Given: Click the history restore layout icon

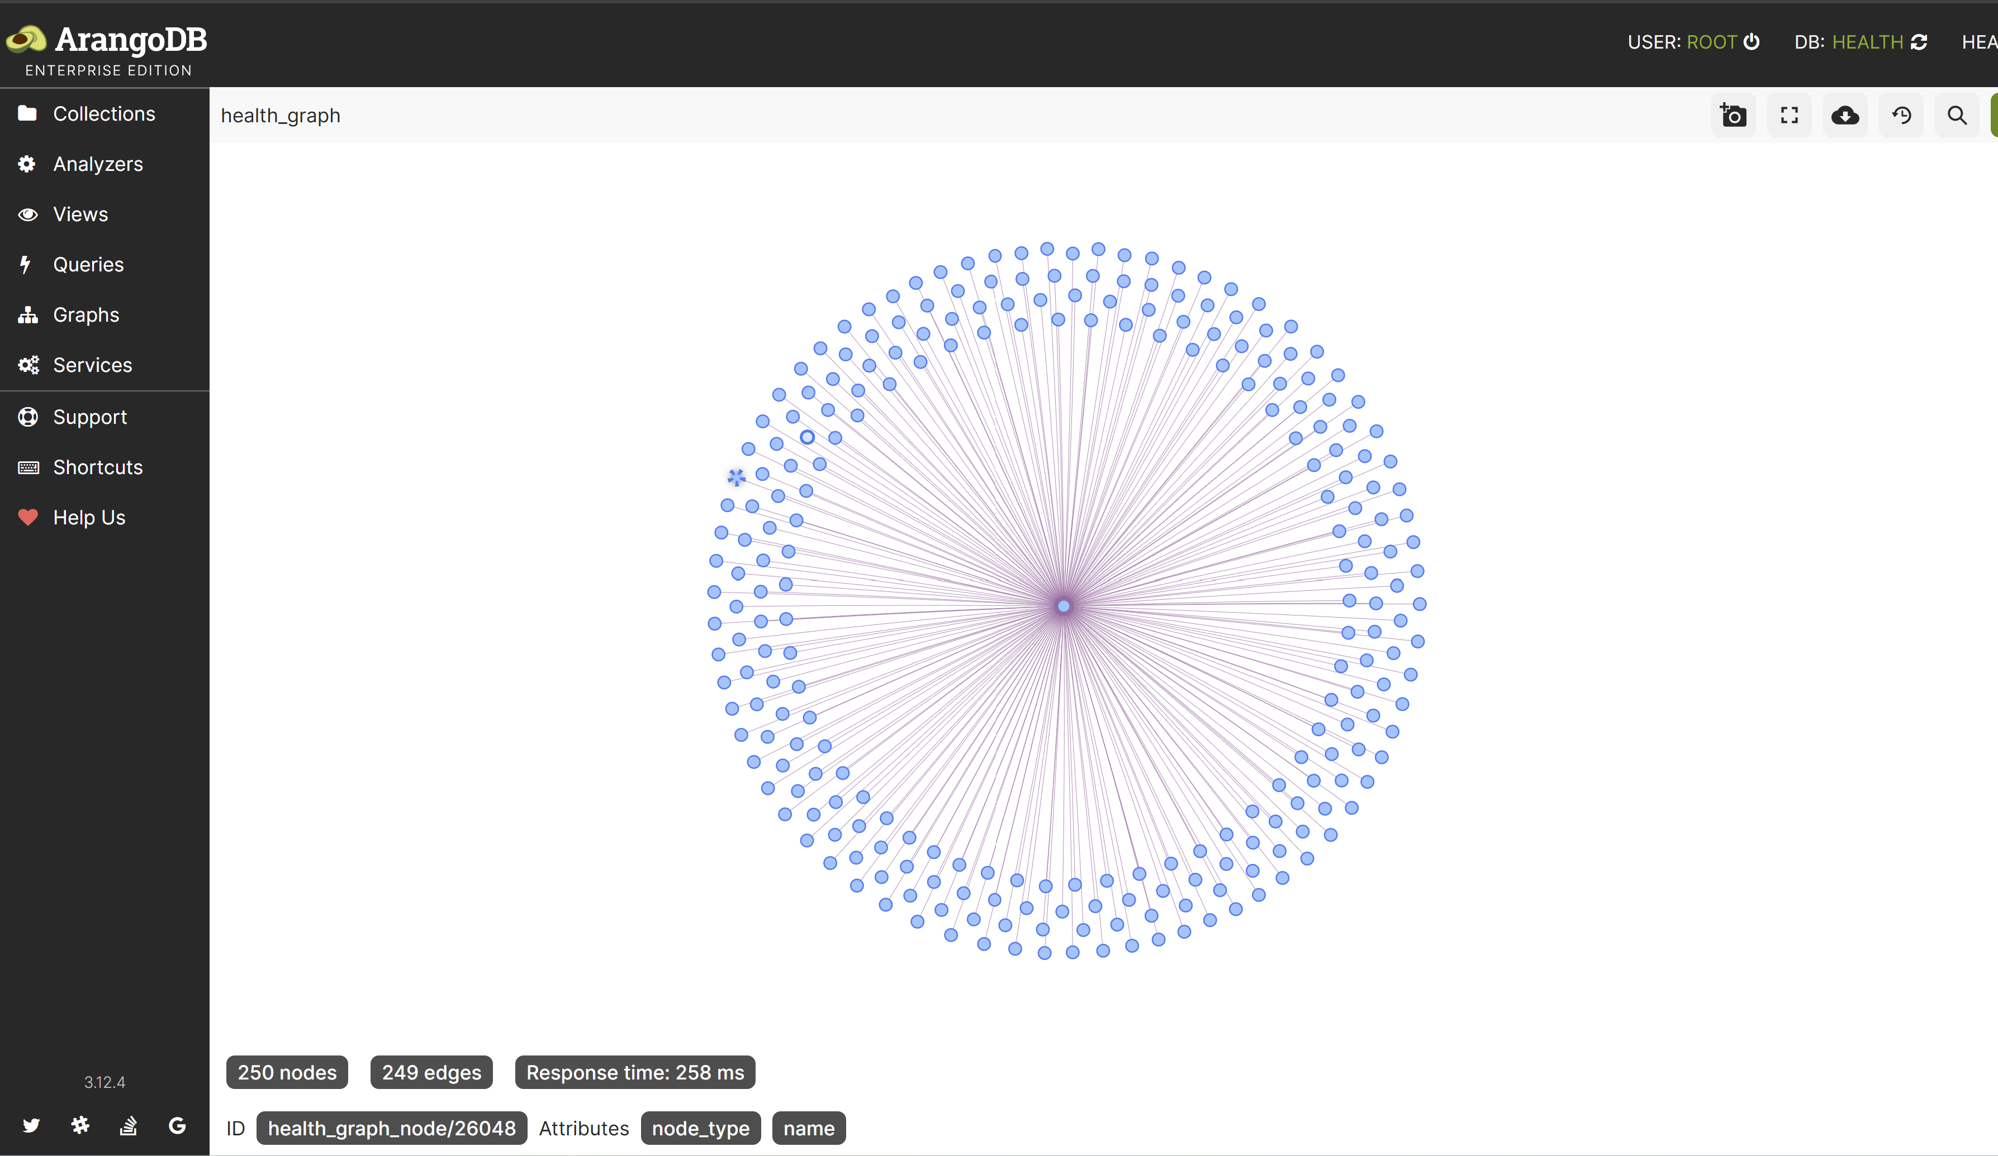Looking at the screenshot, I should click(x=1901, y=116).
